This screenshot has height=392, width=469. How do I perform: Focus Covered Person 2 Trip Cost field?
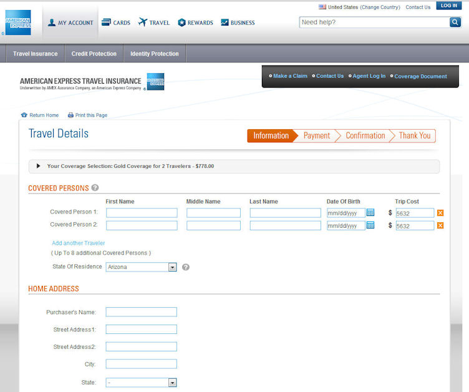(x=415, y=225)
